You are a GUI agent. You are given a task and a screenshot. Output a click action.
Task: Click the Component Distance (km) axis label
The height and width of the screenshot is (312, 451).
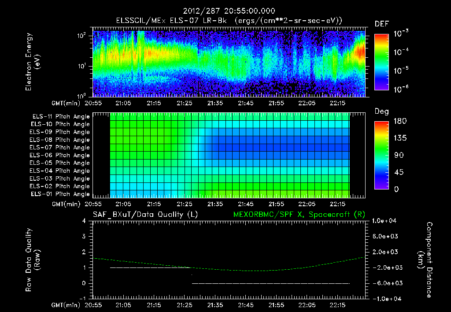tap(425, 260)
